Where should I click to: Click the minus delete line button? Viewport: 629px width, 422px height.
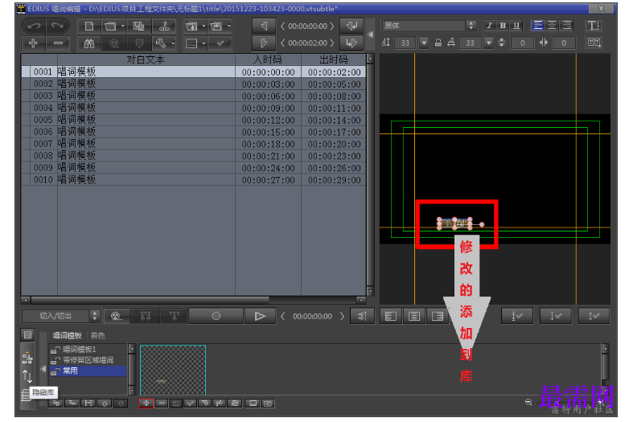pos(58,43)
